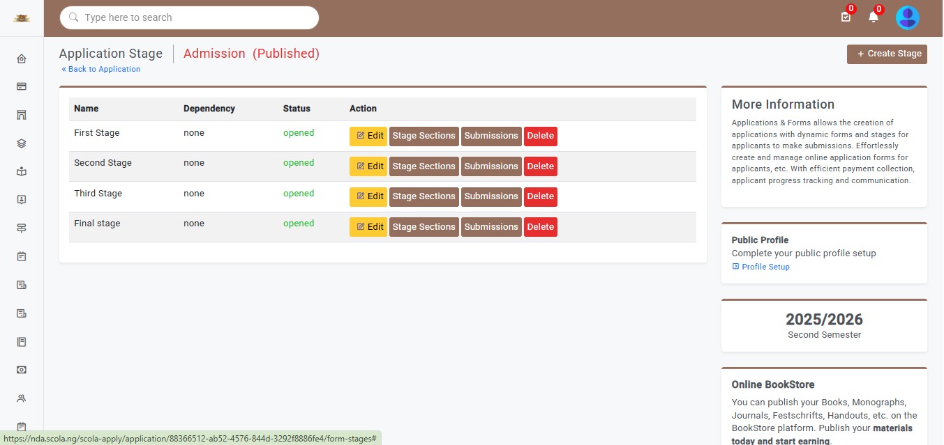Screen dimensions: 944x445
Task: View Submissions for Third Stage
Action: coord(491,197)
